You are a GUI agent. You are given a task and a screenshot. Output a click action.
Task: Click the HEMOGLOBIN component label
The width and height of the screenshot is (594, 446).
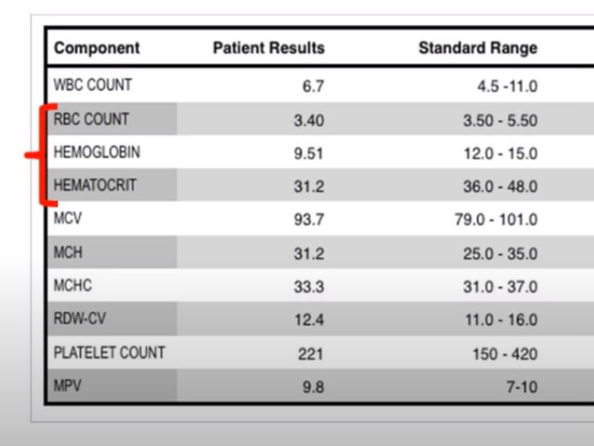(x=97, y=153)
